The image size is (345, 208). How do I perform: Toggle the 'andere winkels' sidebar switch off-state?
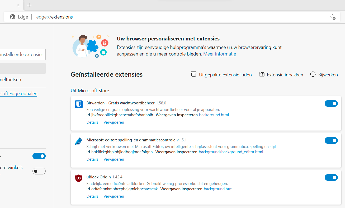[39, 171]
